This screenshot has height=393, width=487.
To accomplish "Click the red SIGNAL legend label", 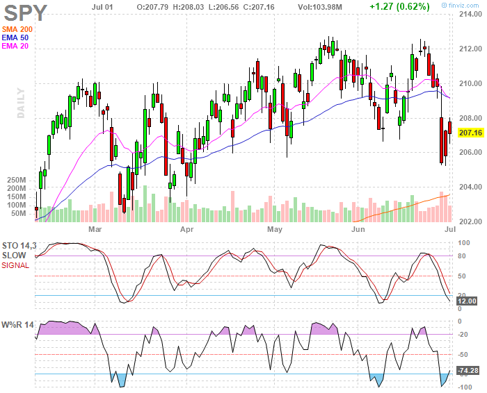I will click(15, 266).
